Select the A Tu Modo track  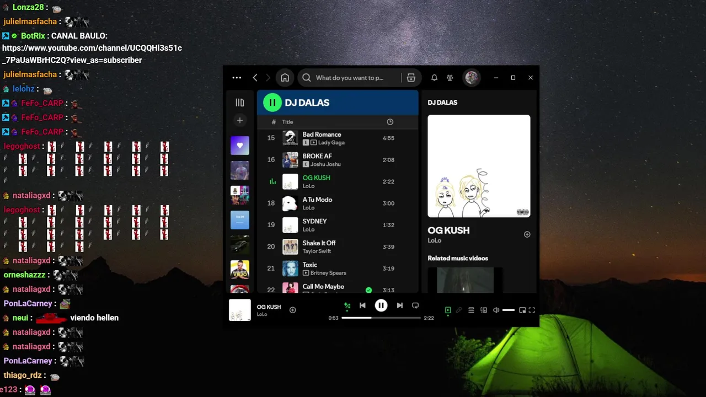coord(338,203)
